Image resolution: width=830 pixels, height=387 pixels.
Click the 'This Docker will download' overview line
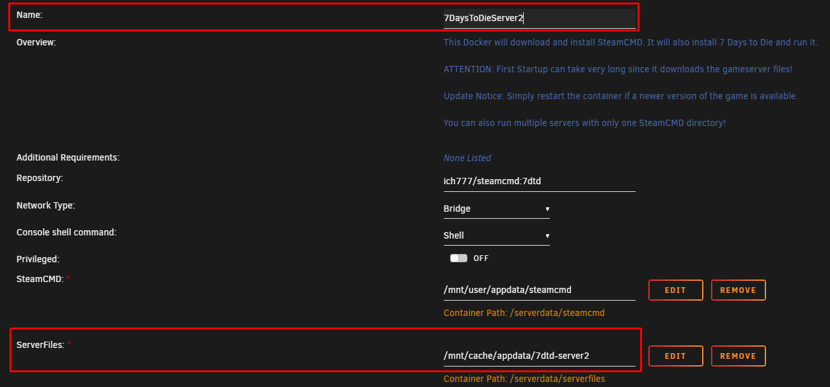tap(630, 43)
